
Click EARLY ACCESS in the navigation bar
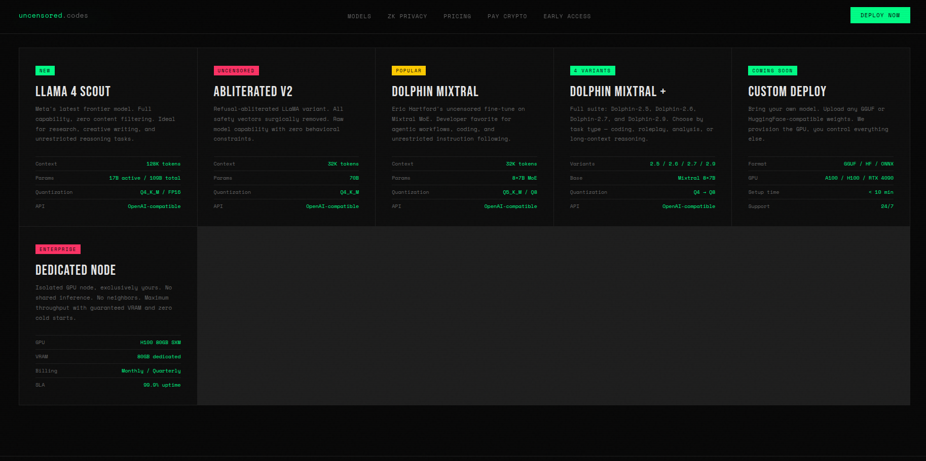click(x=567, y=16)
